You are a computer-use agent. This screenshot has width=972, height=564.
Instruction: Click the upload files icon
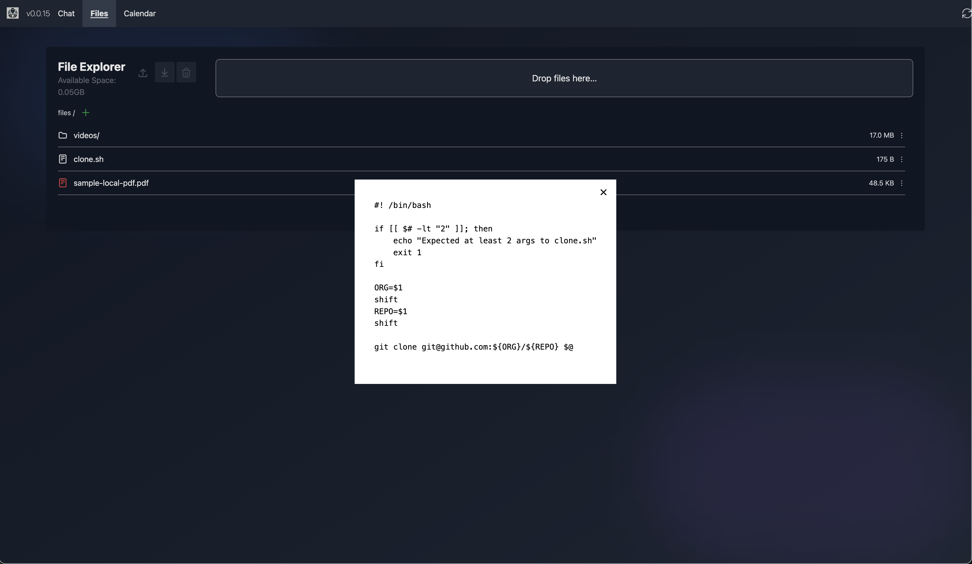(143, 72)
